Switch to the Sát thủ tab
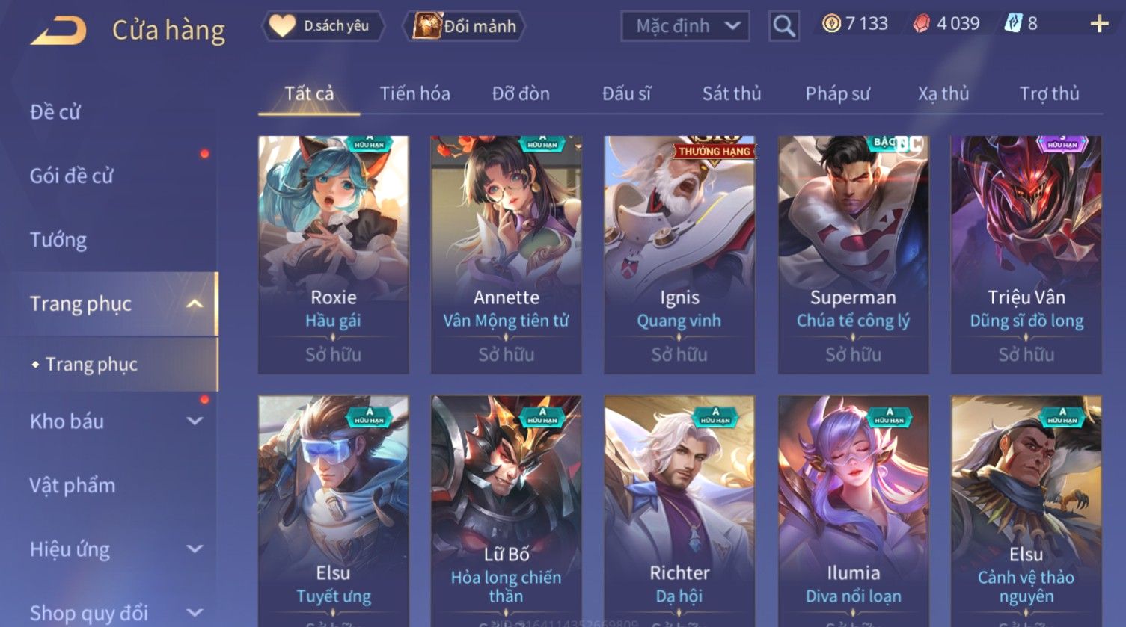Image resolution: width=1126 pixels, height=627 pixels. (x=731, y=93)
